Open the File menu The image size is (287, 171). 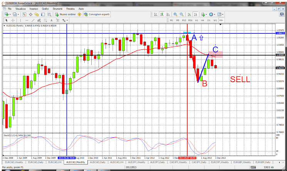10,9
